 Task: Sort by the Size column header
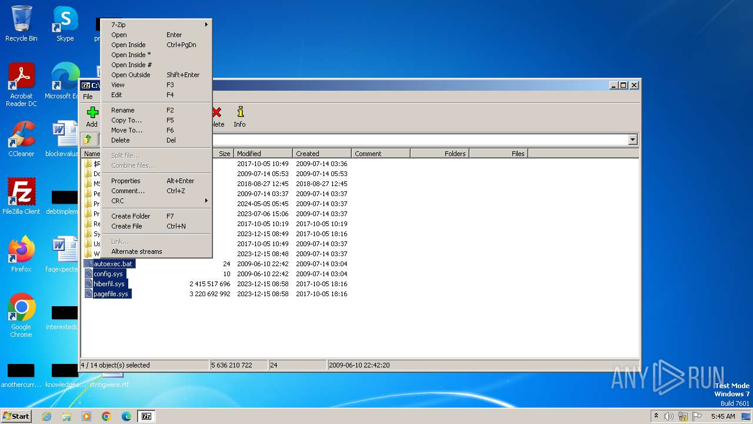222,154
